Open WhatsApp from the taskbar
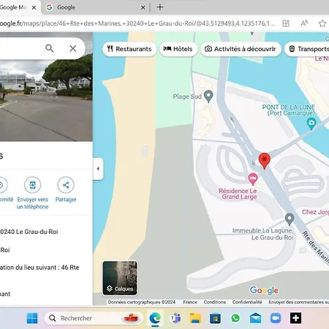This screenshot has width=329, height=329. 235,318
